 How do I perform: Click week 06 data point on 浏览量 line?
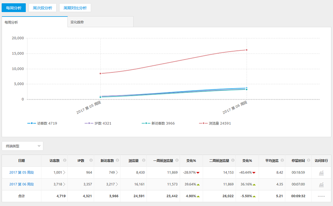point(246,50)
